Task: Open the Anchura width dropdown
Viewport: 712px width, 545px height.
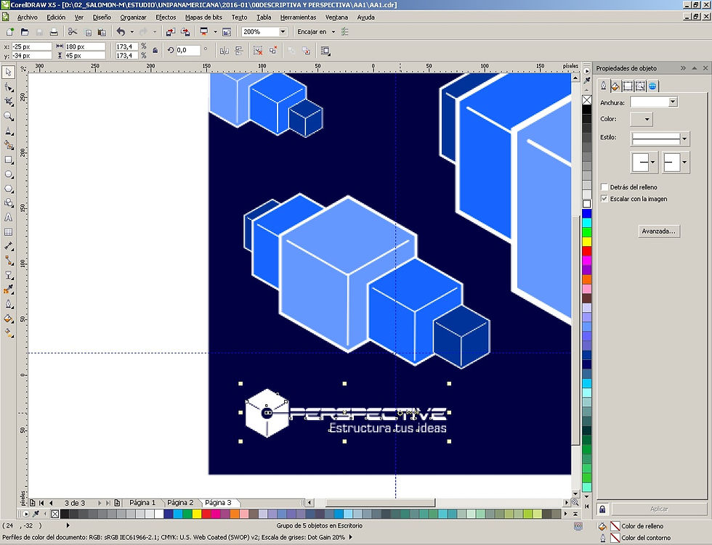Action: pyautogui.click(x=673, y=102)
